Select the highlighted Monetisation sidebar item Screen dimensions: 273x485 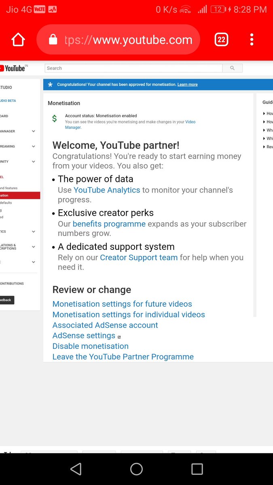[x=20, y=195]
